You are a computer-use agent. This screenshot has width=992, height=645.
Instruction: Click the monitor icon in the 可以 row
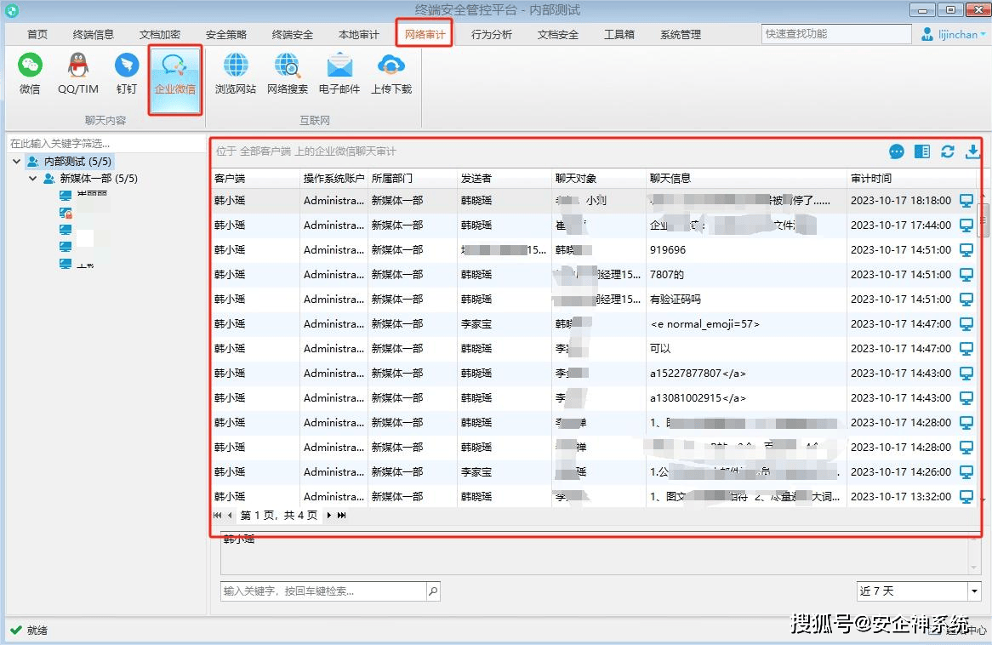966,349
